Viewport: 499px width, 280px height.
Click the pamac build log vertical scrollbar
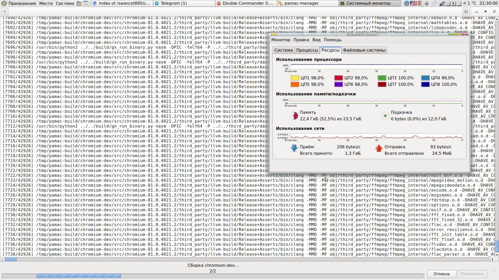(x=497, y=137)
